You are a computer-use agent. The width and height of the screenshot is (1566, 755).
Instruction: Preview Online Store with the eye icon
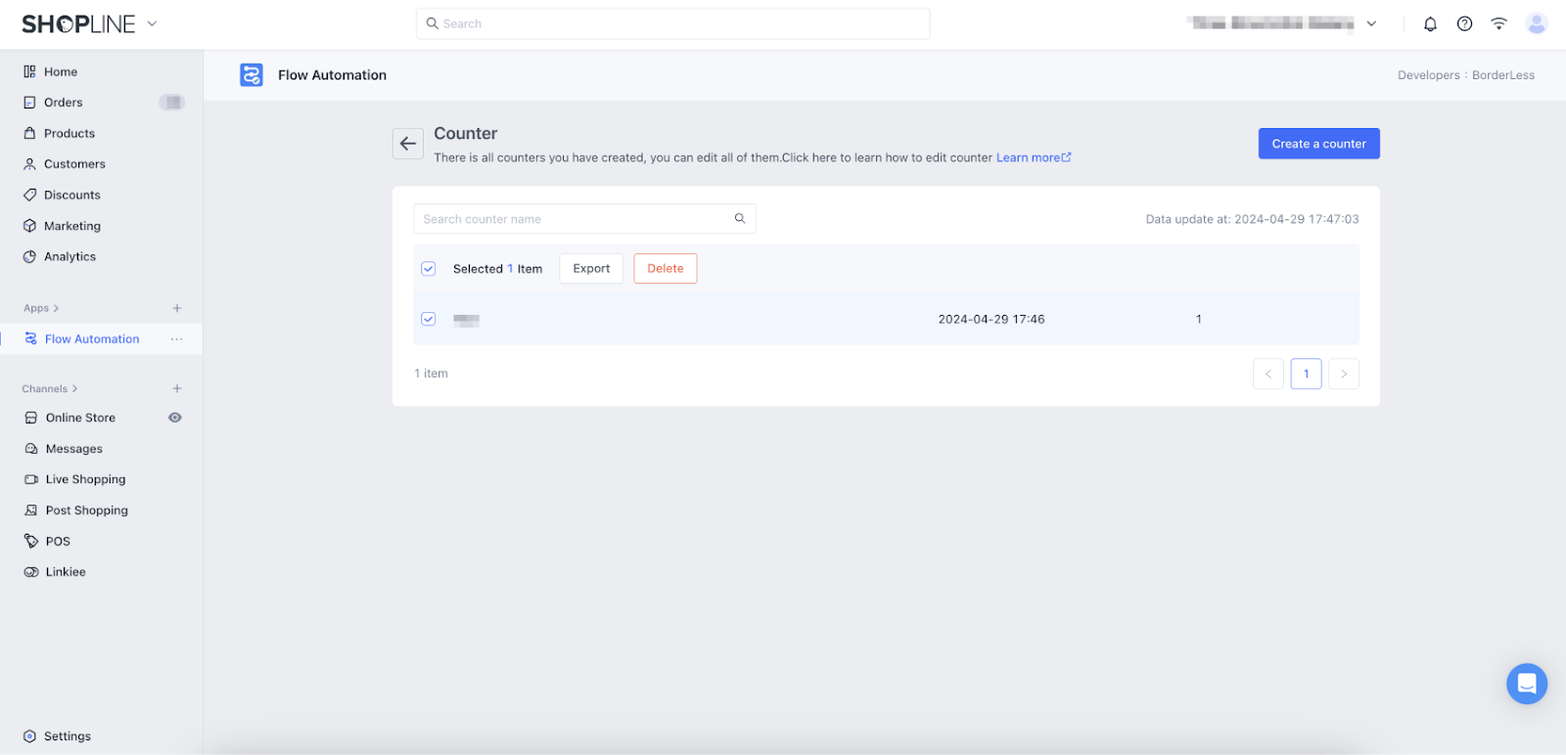point(175,418)
